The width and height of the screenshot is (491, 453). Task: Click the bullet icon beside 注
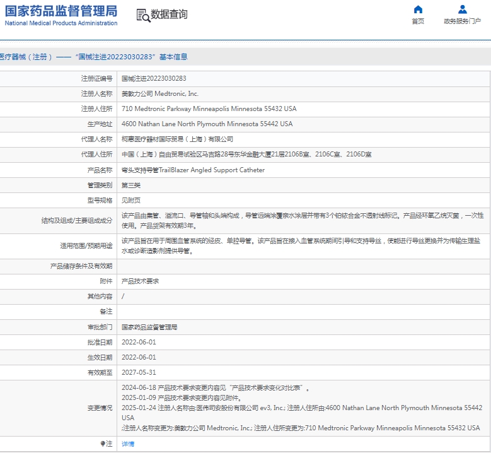[103, 444]
